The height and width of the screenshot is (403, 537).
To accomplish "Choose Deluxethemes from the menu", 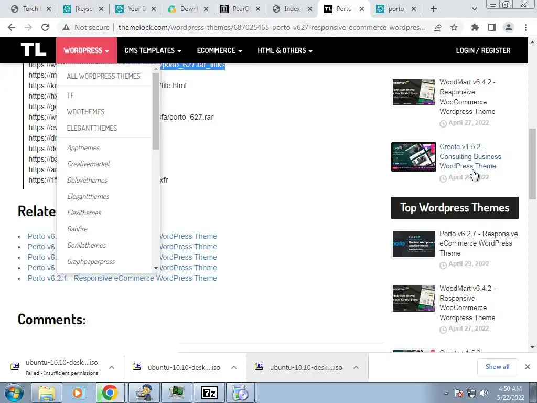I will [x=88, y=181].
